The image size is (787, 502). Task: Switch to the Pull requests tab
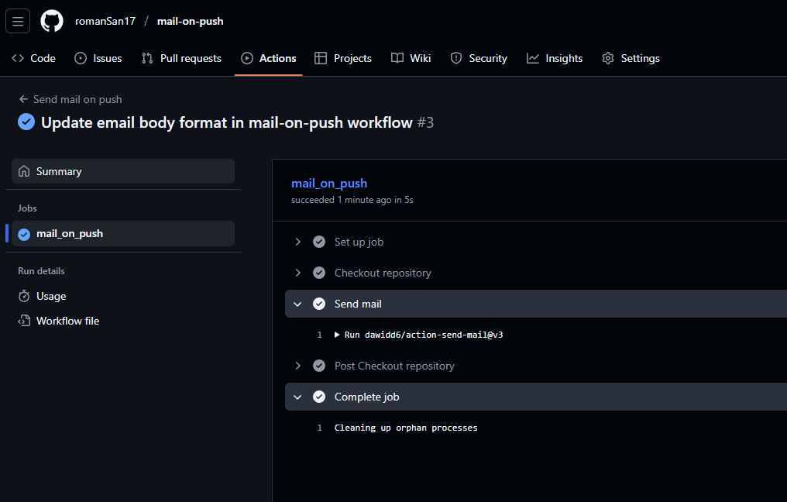coord(181,58)
